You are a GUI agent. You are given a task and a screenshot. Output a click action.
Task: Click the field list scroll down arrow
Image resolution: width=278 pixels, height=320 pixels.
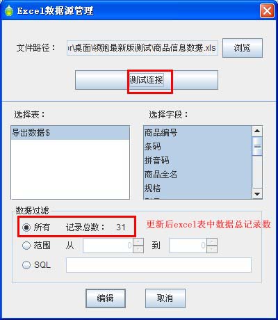(257, 194)
